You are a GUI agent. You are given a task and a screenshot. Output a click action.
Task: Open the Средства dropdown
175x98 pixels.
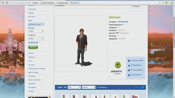(x=36, y=38)
